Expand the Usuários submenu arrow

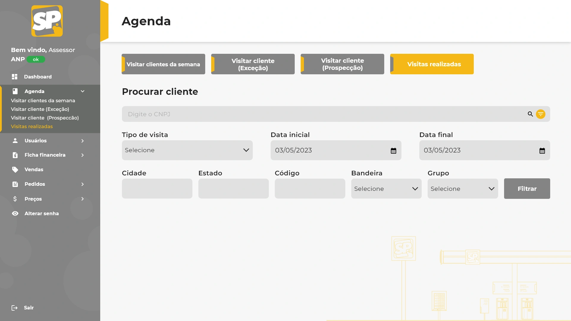pyautogui.click(x=83, y=141)
